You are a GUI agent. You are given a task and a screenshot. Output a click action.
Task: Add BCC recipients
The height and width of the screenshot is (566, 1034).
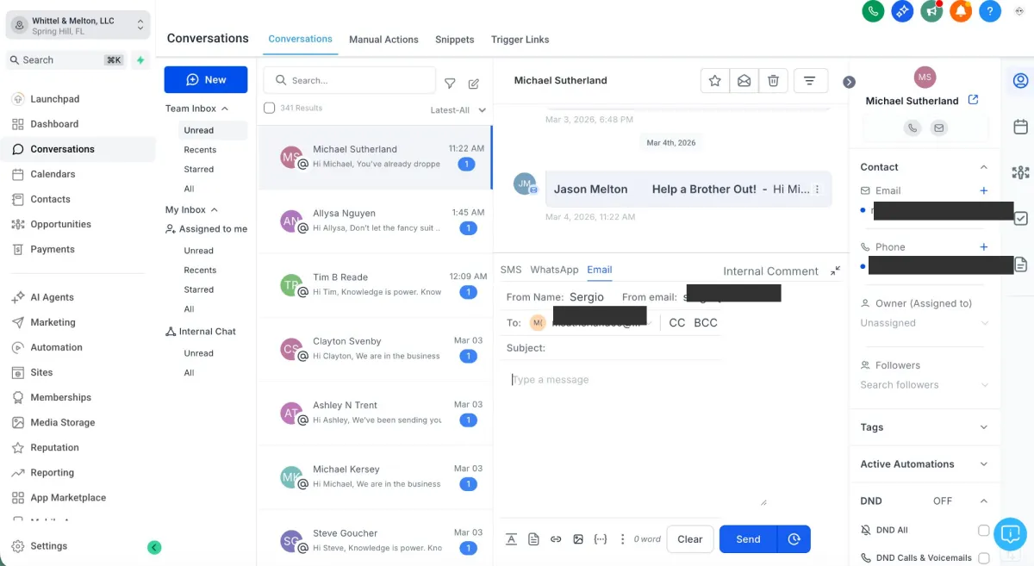(x=706, y=322)
